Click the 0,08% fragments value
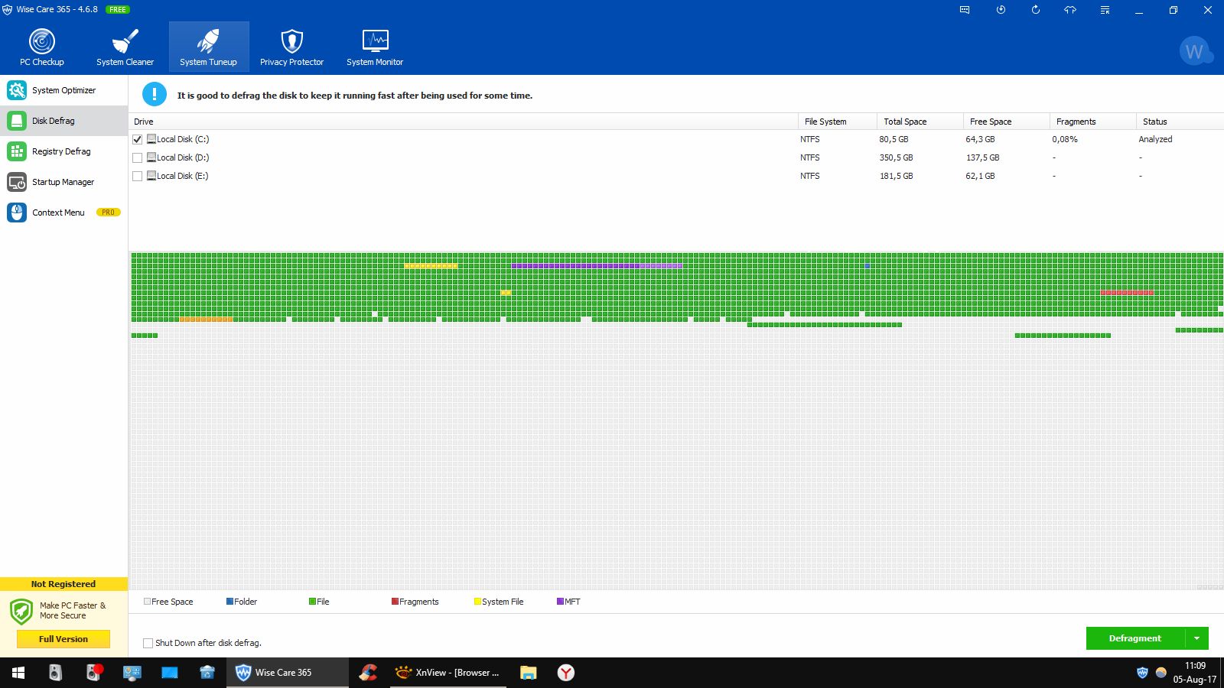 1065,139
